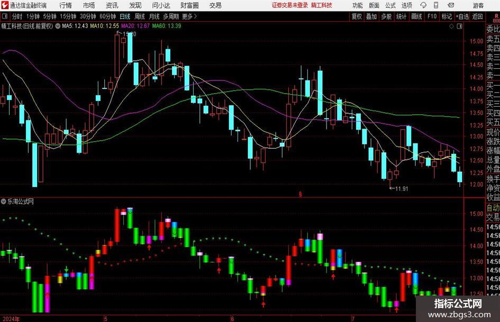Click the MA10: 12.55 indicator value
Viewport: 500px width, 322px height.
[104, 26]
